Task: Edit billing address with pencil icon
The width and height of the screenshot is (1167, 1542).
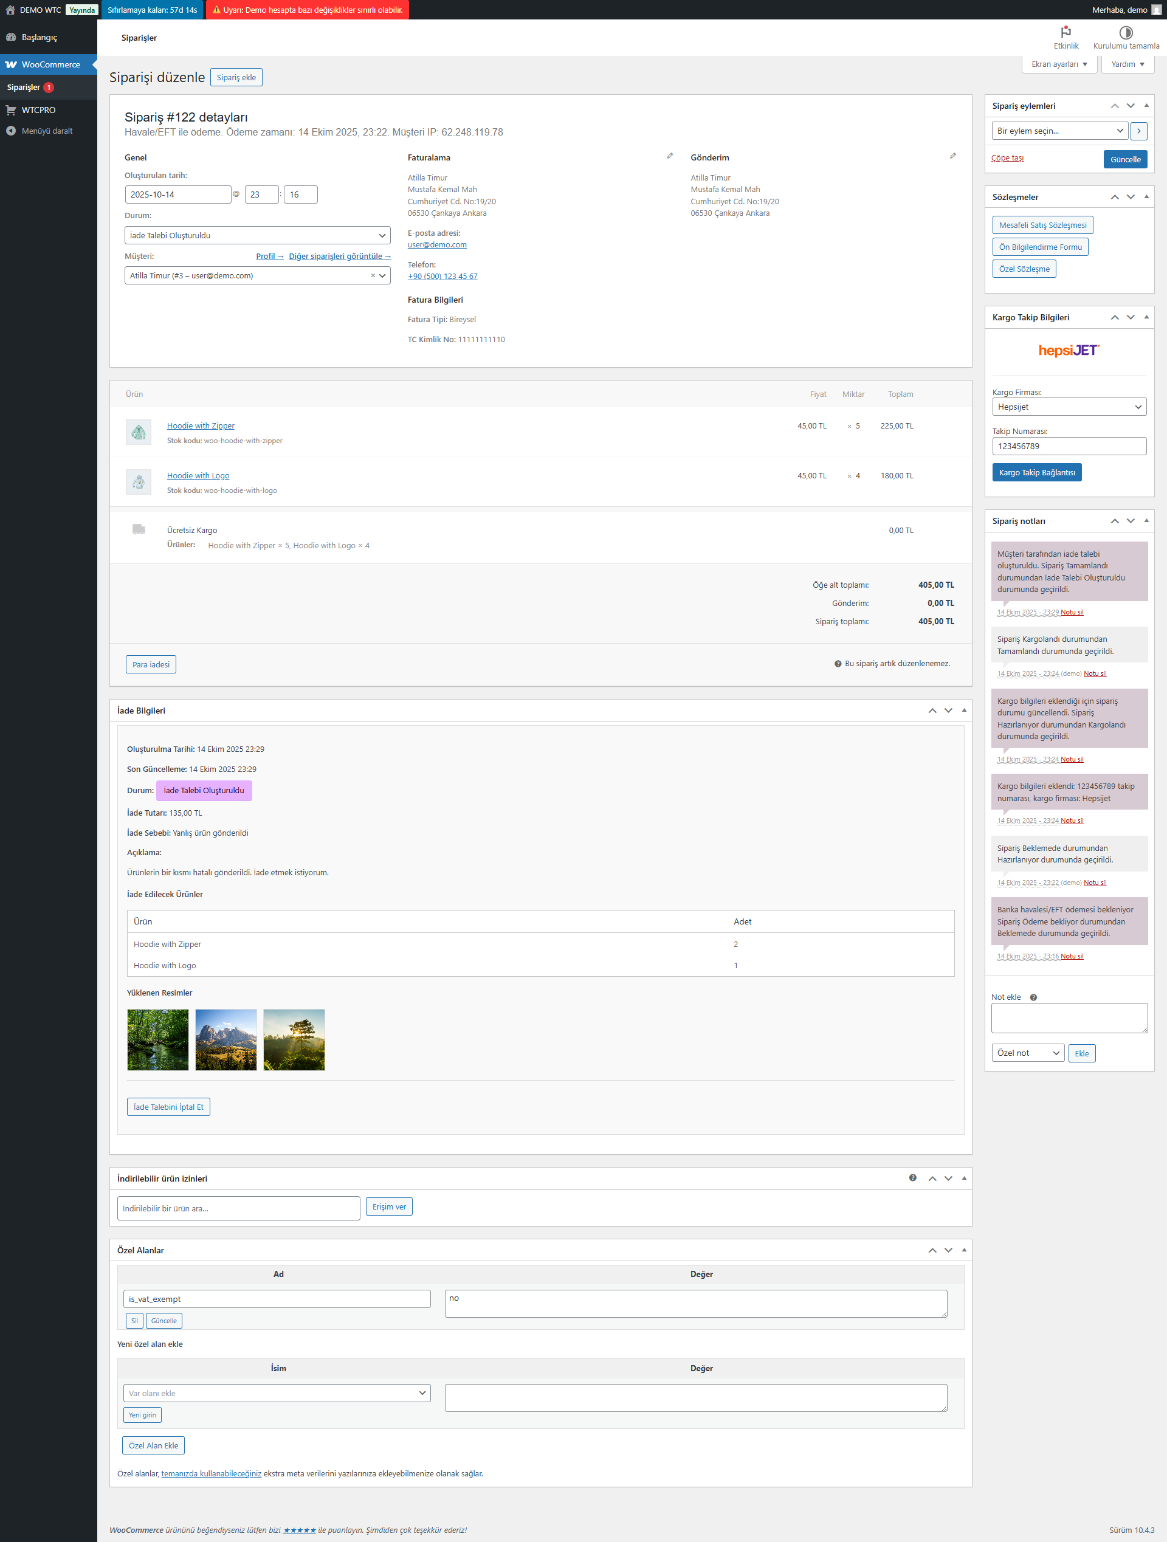Action: [x=669, y=156]
